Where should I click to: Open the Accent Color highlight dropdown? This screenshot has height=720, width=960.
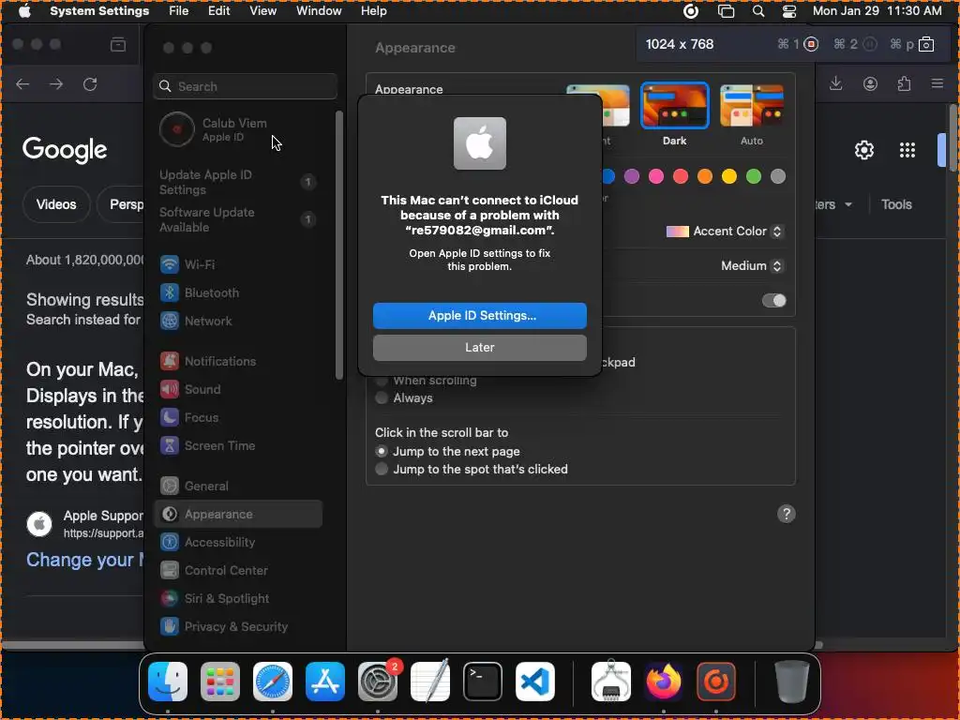pos(725,232)
